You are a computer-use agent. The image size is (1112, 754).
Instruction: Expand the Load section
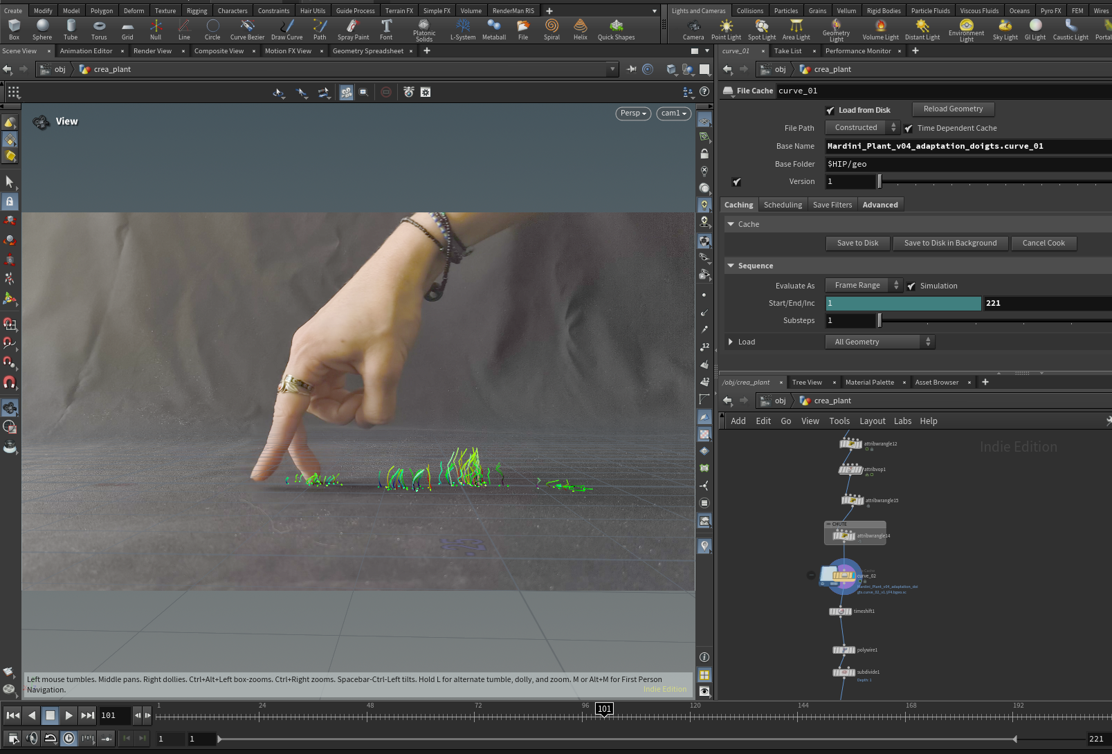[731, 342]
